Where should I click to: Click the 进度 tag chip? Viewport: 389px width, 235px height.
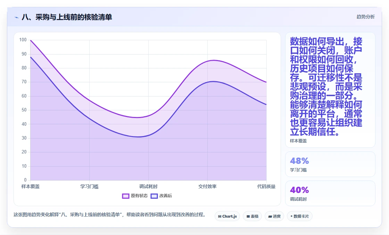pyautogui.click(x=274, y=216)
